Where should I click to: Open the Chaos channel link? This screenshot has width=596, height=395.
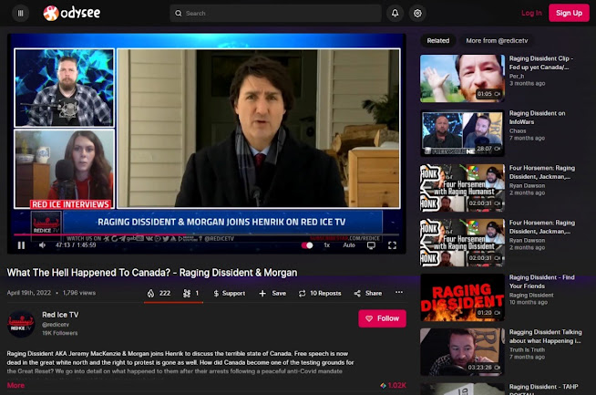[x=518, y=130]
